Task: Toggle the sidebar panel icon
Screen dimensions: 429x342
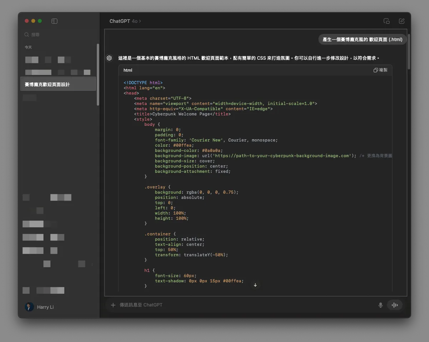Action: [x=54, y=21]
